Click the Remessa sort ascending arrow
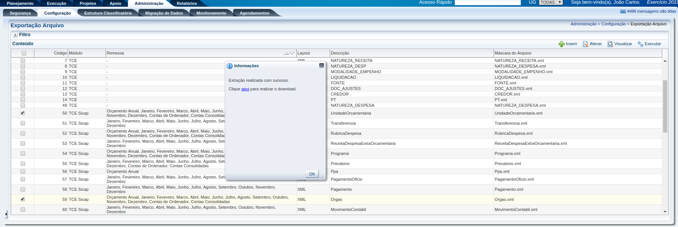Image resolution: width=678 pixels, height=227 pixels. click(x=286, y=53)
